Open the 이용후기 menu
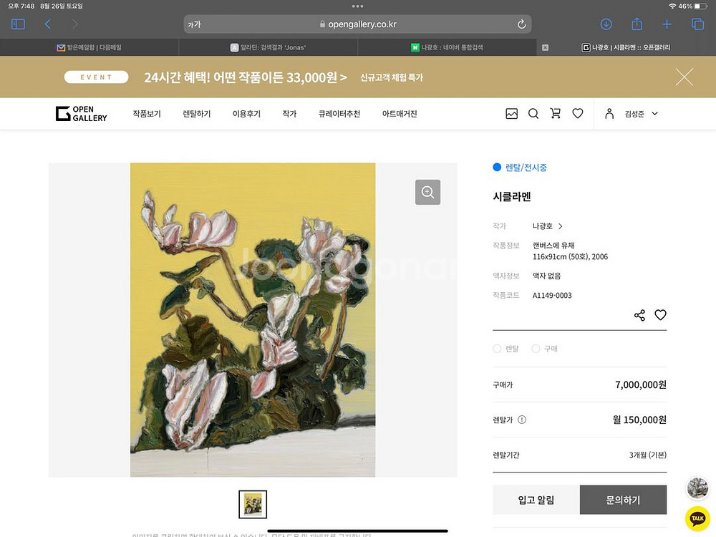Viewport: 716px width, 537px height. pyautogui.click(x=246, y=114)
